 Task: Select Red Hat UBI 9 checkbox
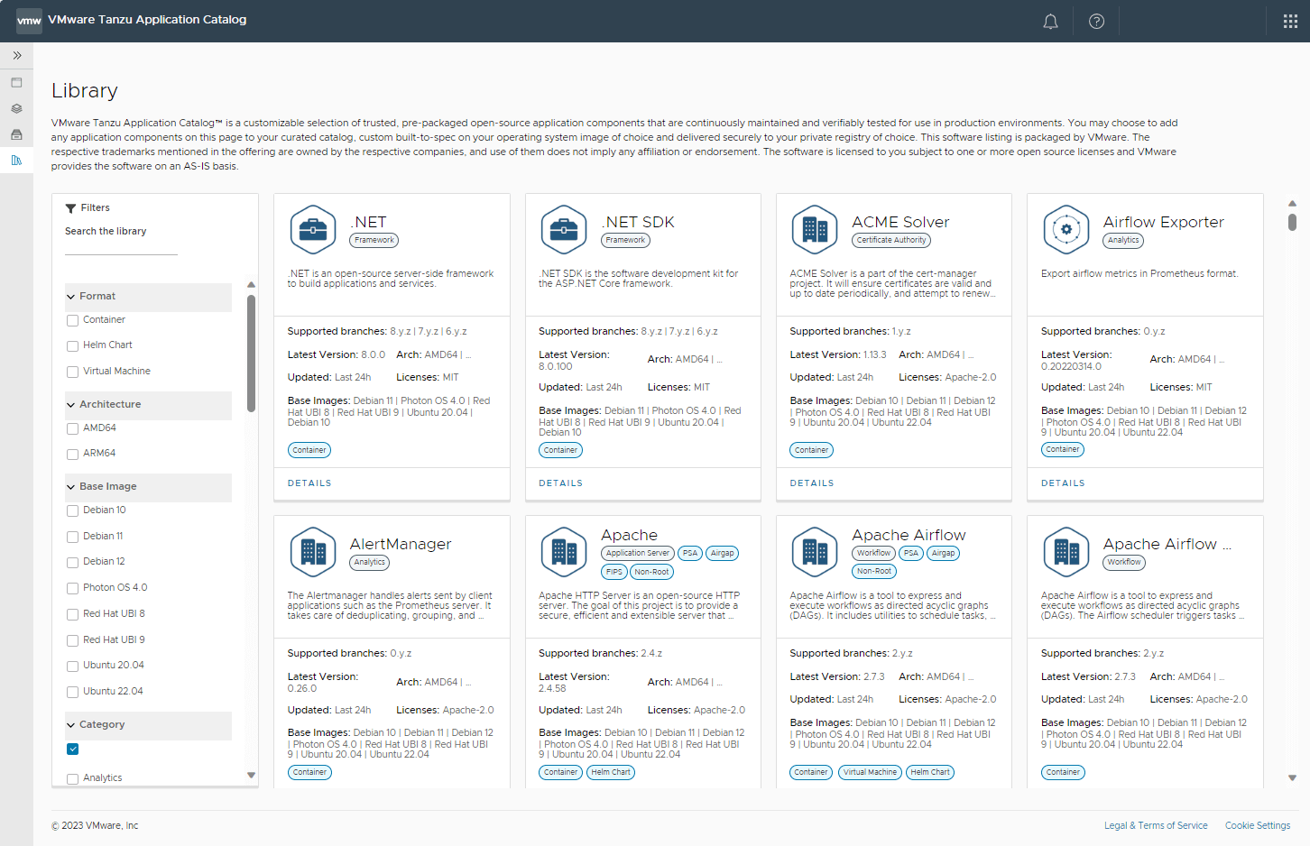click(72, 640)
